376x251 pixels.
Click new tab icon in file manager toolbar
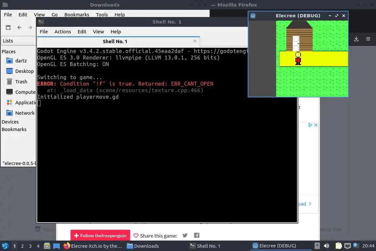[8, 28]
